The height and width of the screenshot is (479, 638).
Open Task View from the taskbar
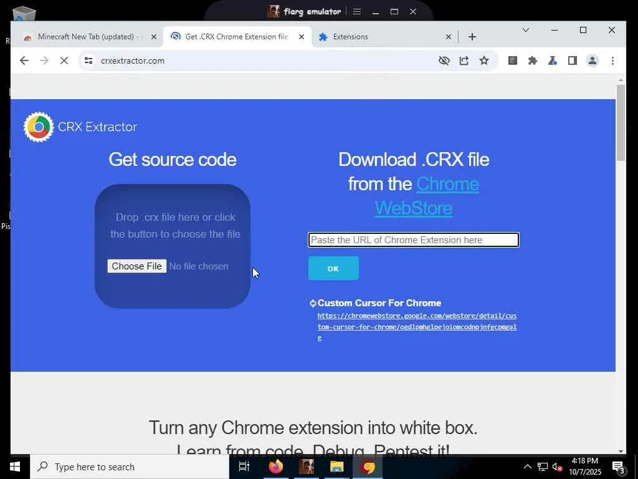pos(244,467)
